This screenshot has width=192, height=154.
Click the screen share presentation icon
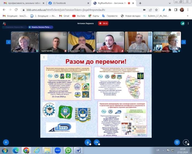(x=177, y=150)
